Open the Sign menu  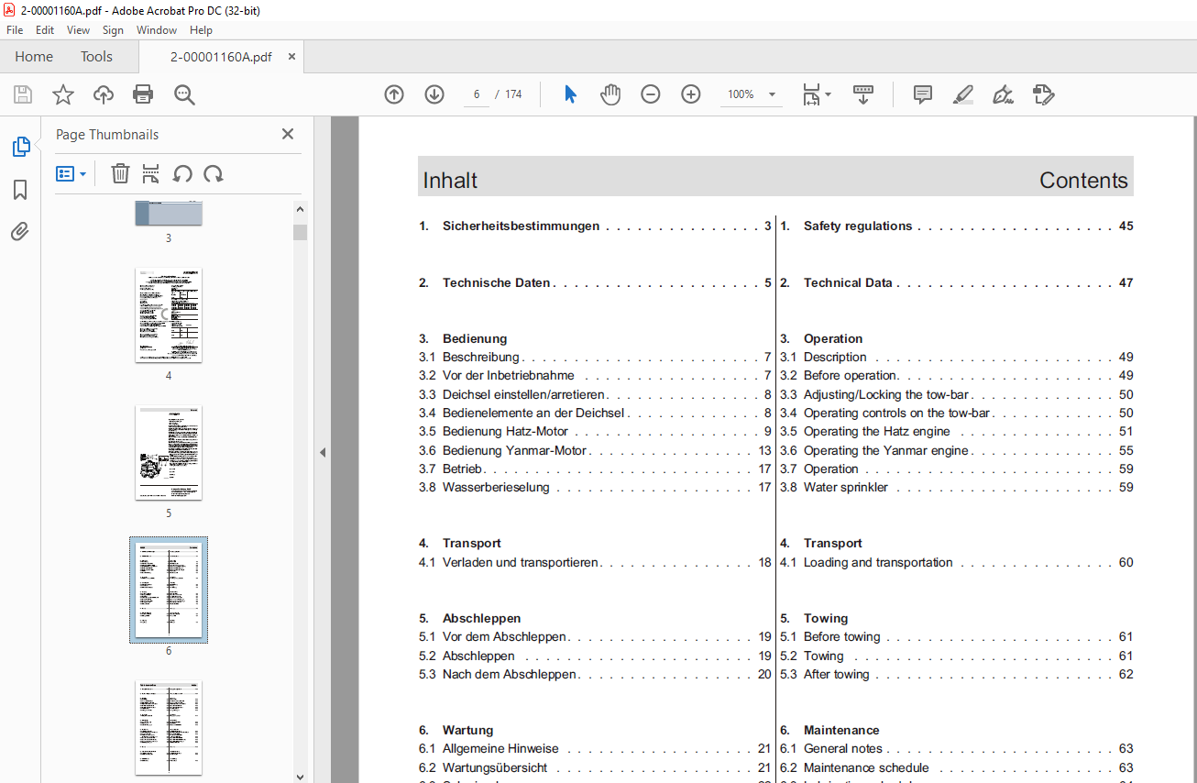[x=113, y=30]
